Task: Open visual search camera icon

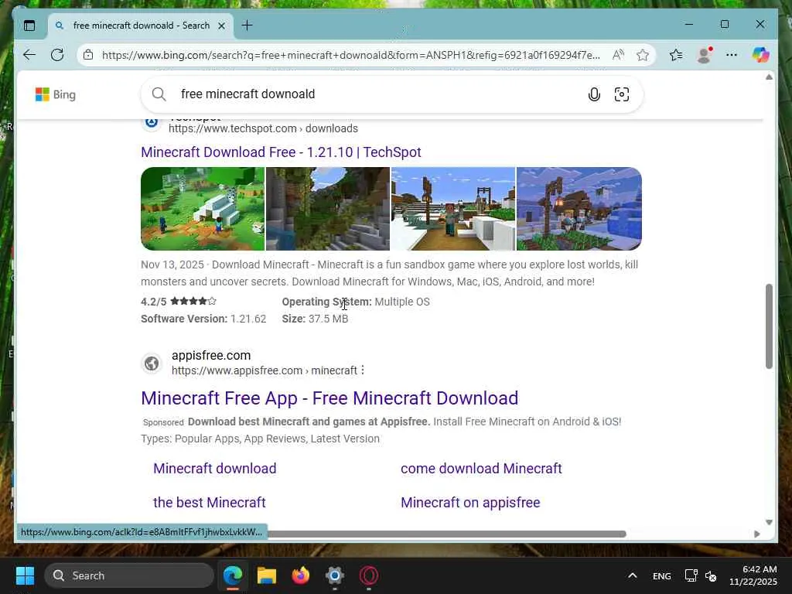Action: (x=622, y=94)
